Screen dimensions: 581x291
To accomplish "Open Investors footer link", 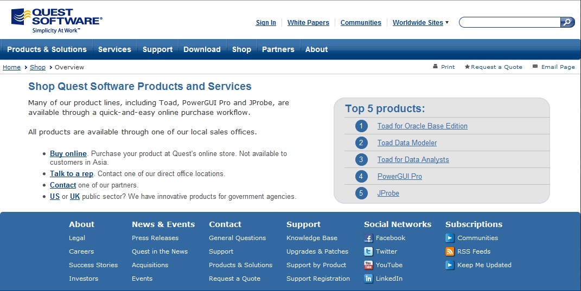I will (x=84, y=279).
